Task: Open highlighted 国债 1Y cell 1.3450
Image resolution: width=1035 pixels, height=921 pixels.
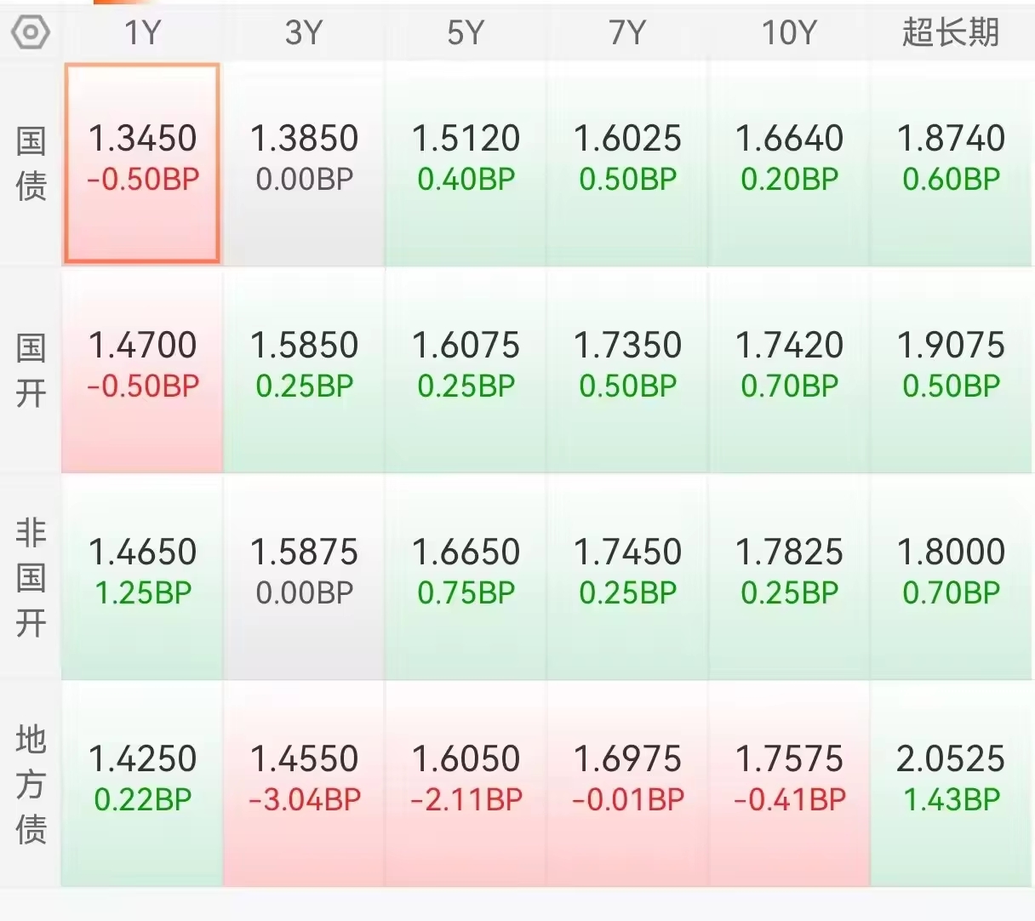Action: (142, 163)
